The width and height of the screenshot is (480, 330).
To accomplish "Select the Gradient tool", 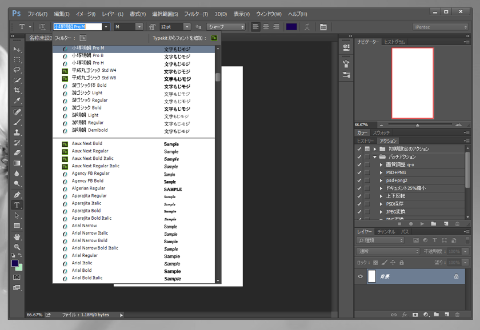I will click(17, 163).
